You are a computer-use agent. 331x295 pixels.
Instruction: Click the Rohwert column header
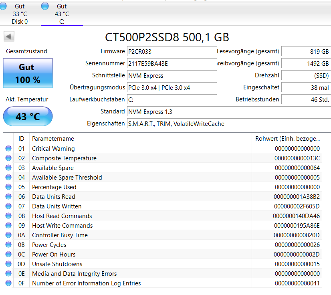287,139
